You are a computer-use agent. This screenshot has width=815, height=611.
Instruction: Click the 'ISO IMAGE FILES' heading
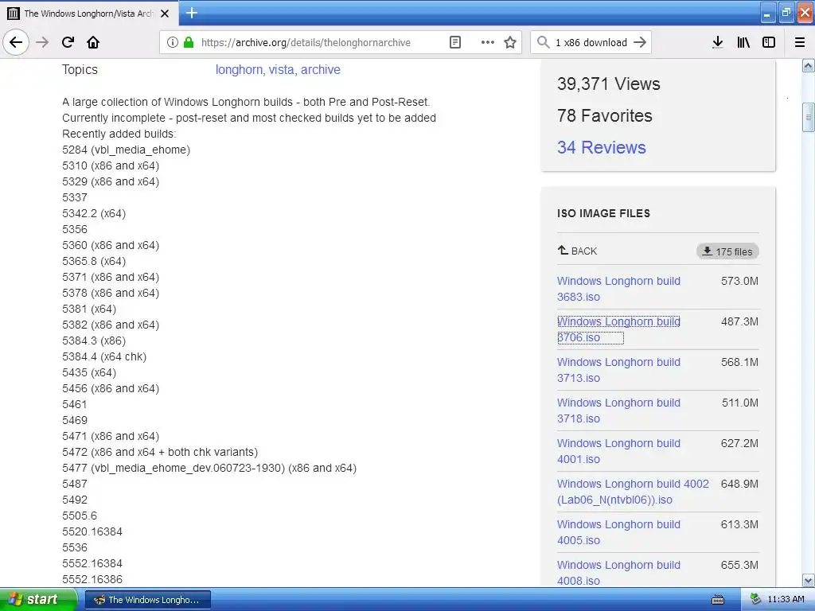[603, 213]
